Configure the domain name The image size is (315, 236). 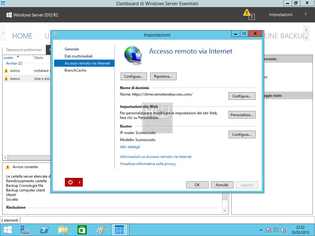pyautogui.click(x=242, y=96)
